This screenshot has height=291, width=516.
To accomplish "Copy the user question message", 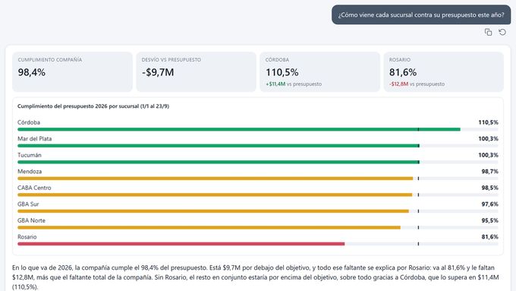I will coord(488,32).
